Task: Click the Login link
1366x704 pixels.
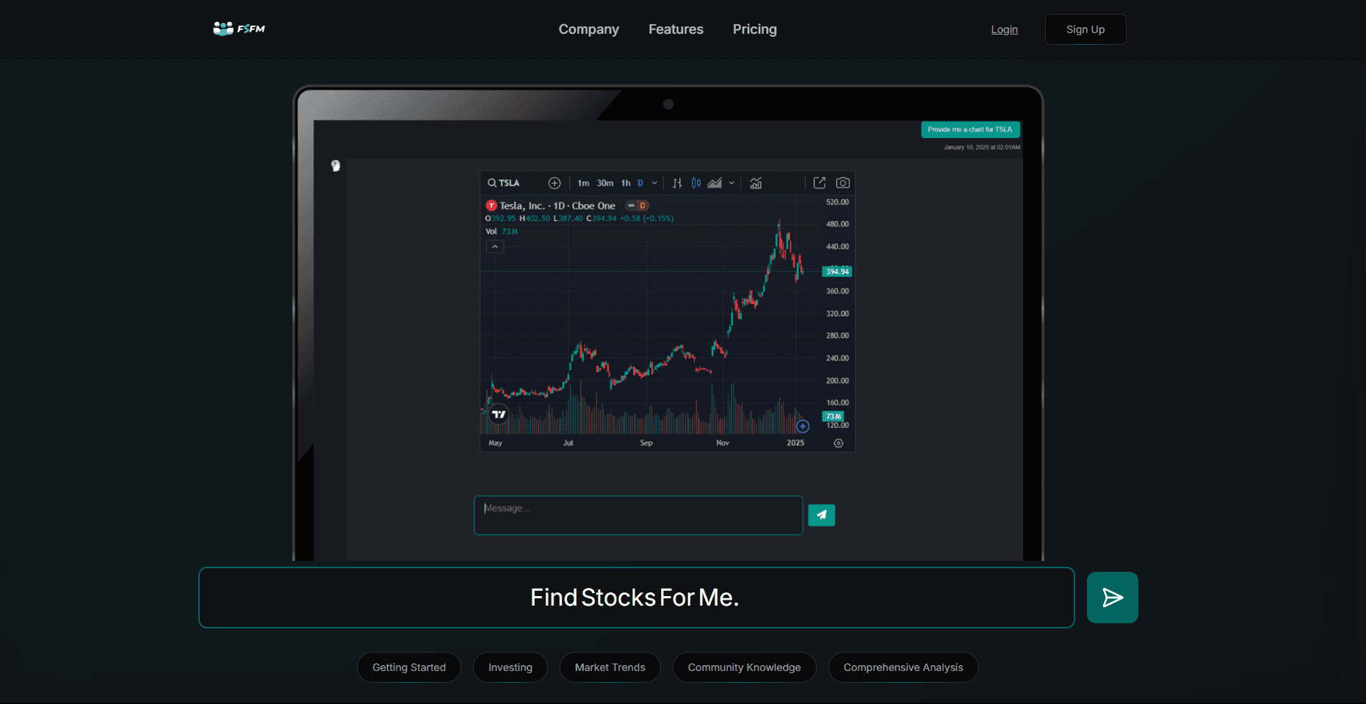Action: [x=1005, y=29]
